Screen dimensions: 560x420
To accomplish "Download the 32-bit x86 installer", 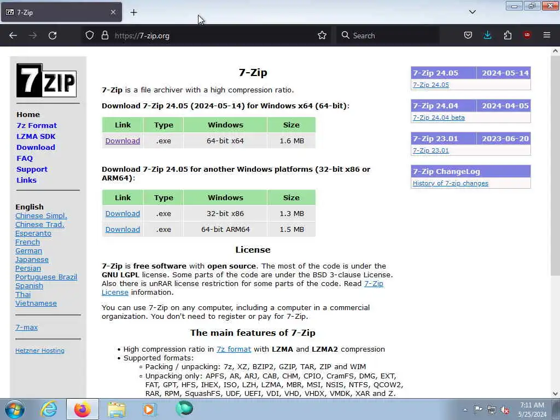I will pyautogui.click(x=122, y=214).
